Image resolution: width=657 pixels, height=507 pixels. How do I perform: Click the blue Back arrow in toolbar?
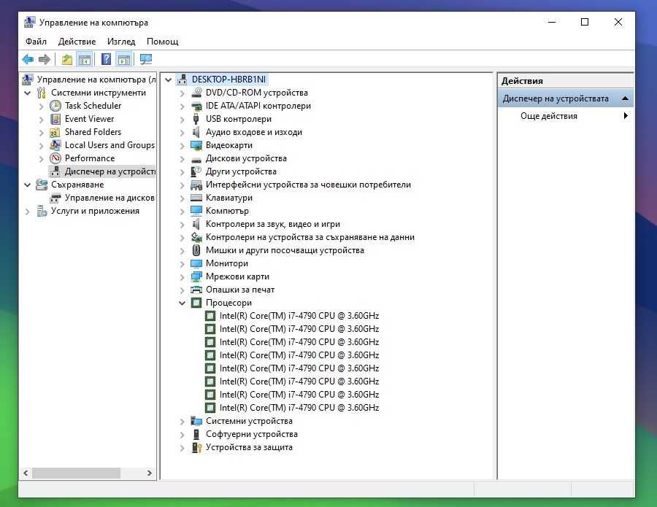point(28,60)
